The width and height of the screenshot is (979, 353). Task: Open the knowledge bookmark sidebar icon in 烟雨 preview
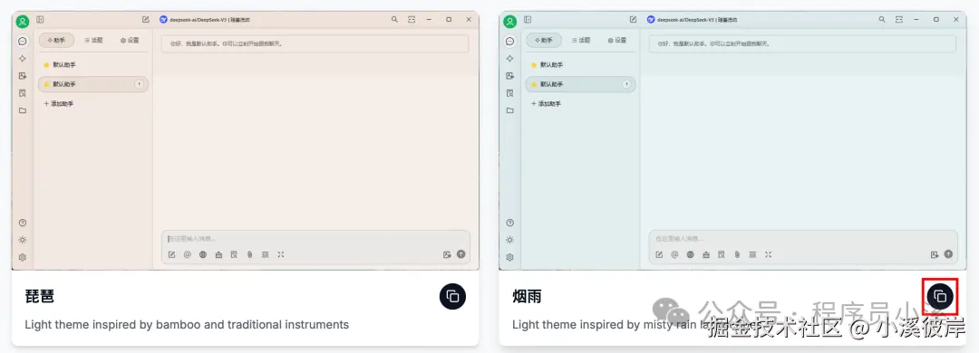pyautogui.click(x=510, y=93)
